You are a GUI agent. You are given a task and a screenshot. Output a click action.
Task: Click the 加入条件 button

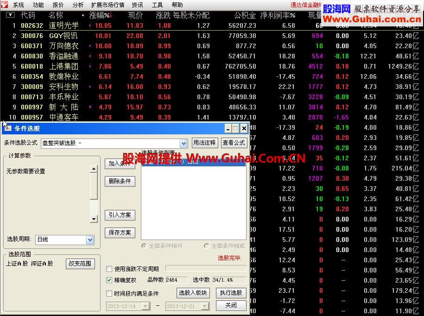click(x=120, y=164)
